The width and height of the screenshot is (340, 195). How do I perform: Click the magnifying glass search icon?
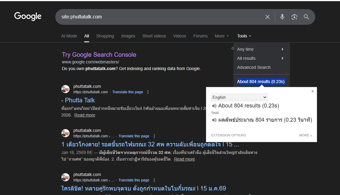306,17
